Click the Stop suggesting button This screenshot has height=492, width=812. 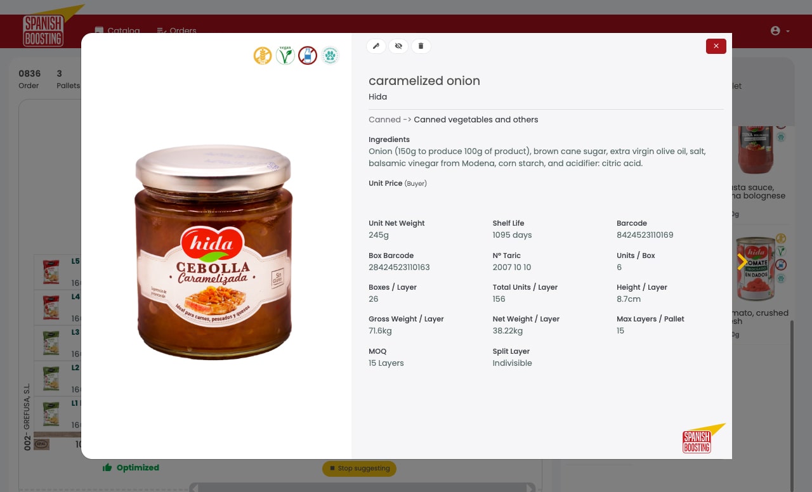pyautogui.click(x=359, y=469)
